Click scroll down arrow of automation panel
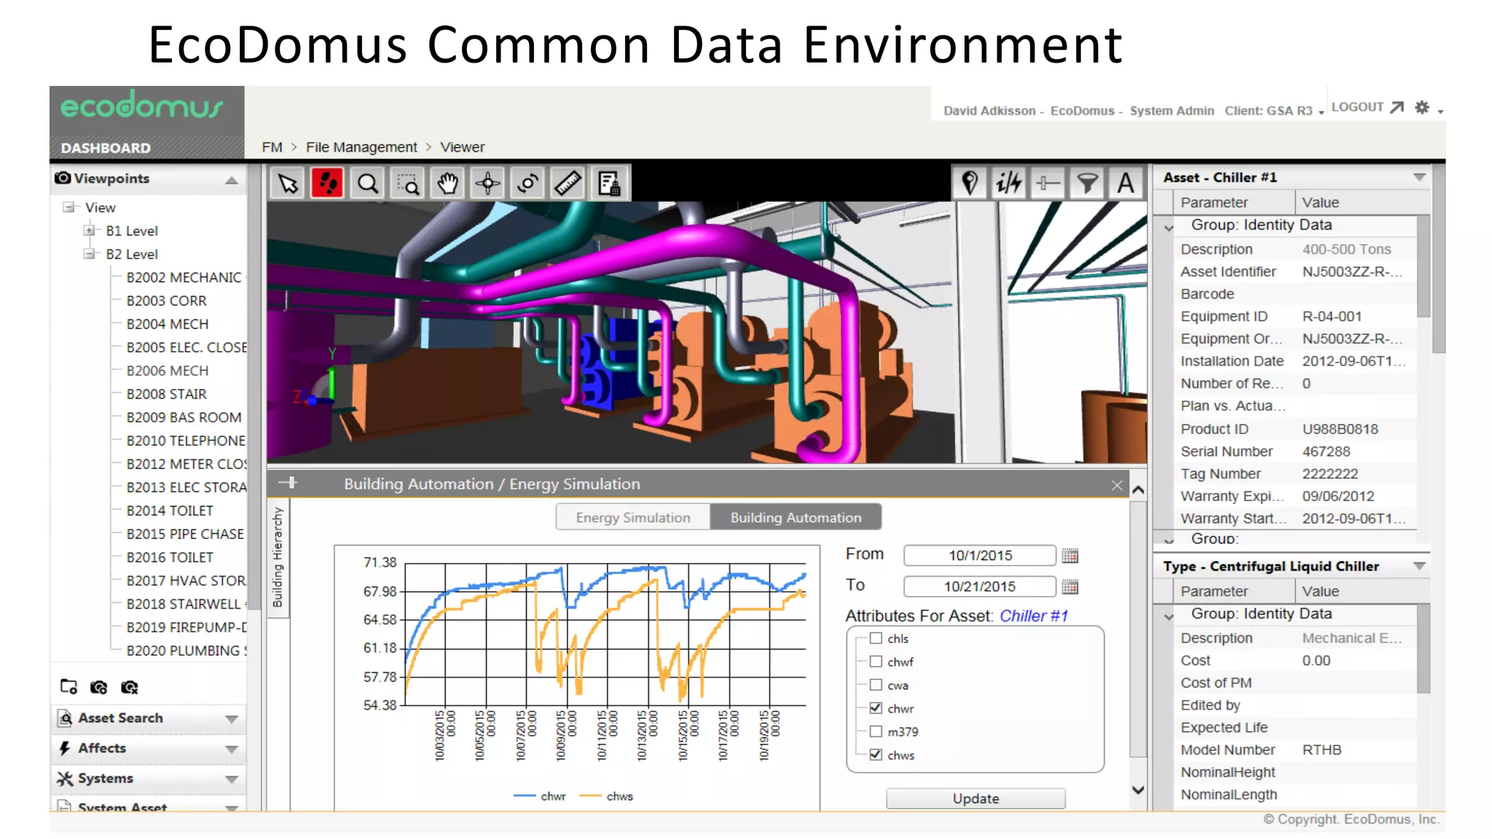Viewport: 1492px width, 839px height. (1139, 789)
